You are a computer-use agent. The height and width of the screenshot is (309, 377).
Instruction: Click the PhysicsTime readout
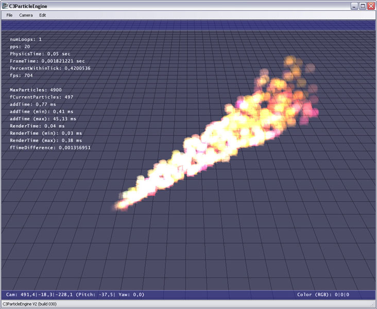(40, 54)
